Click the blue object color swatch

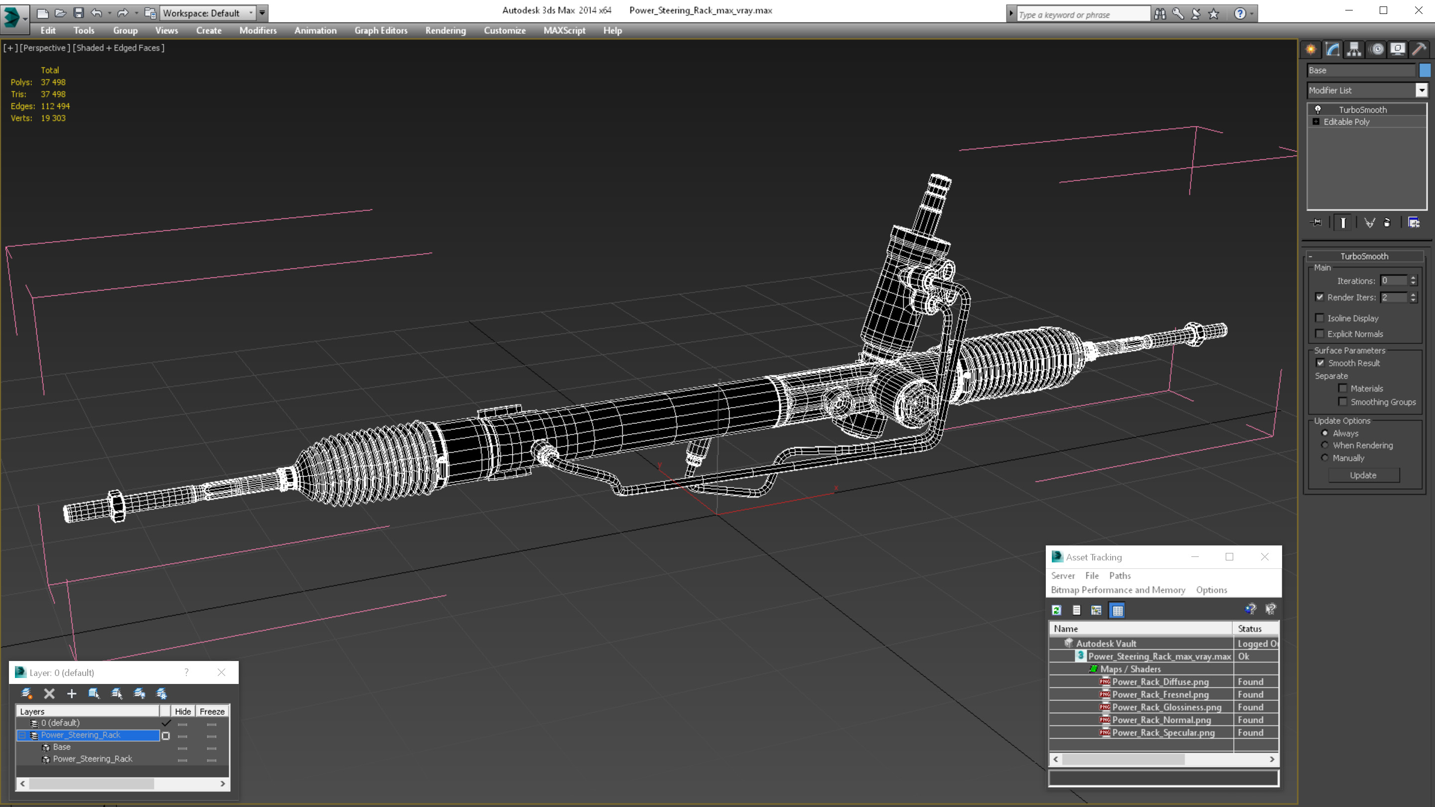click(1425, 70)
